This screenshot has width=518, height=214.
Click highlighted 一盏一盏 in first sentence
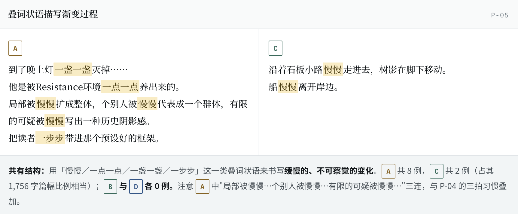pyautogui.click(x=73, y=70)
